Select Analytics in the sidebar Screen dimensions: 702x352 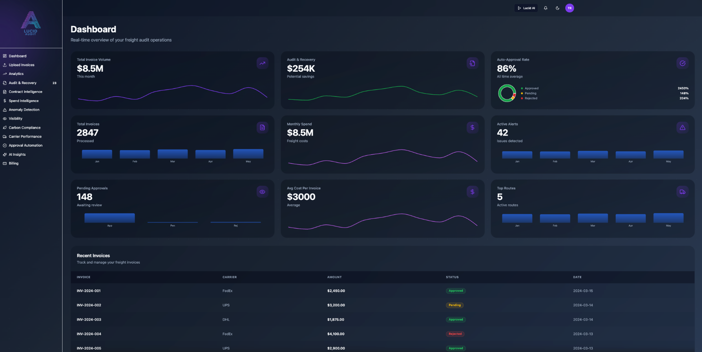click(16, 74)
